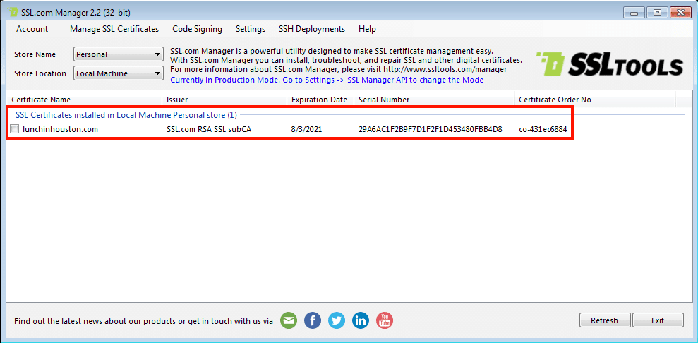Sort by Certificate Name column header
This screenshot has height=343, width=698.
point(41,100)
